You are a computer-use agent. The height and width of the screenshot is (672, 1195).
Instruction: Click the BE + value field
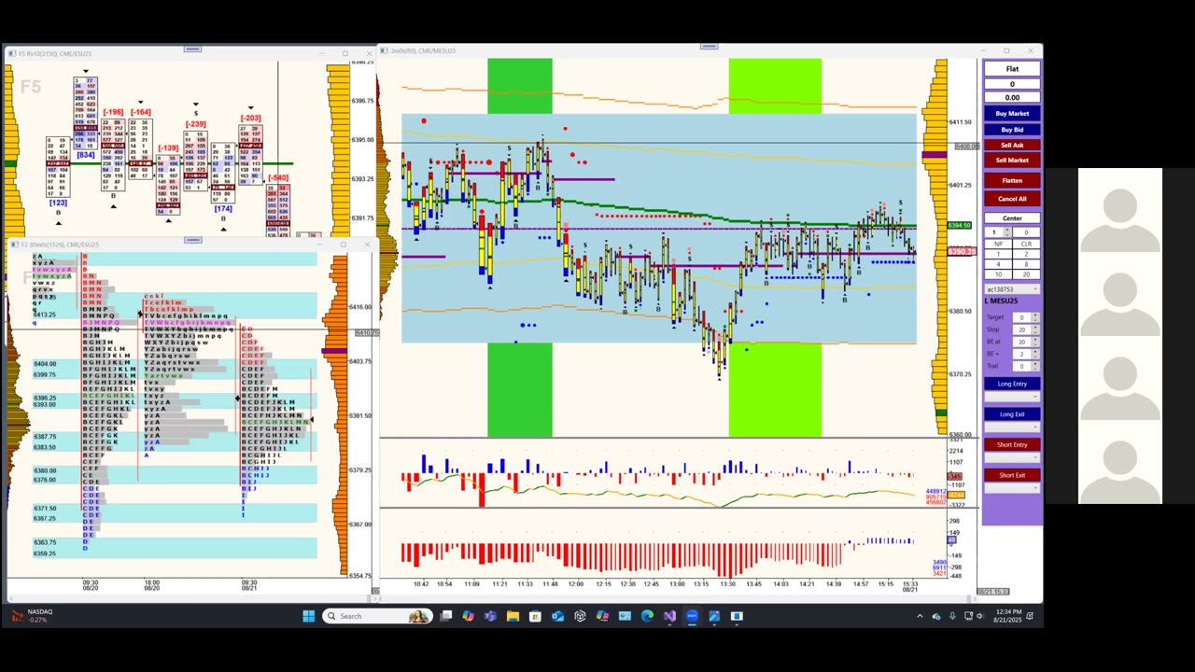1021,354
